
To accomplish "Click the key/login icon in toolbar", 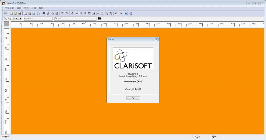I will [5, 13].
